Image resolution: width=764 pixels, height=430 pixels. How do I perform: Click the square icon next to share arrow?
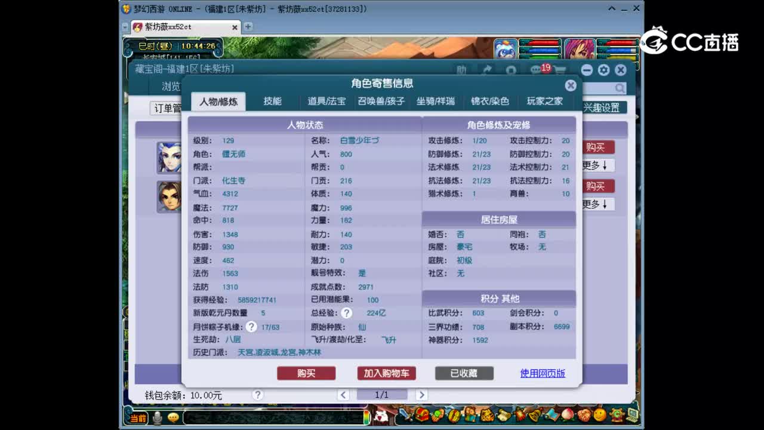[511, 70]
